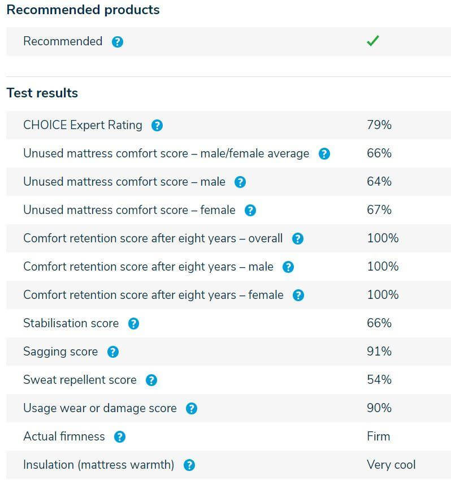Click help icon beside Insulation mattress warmth
This screenshot has height=488, width=451.
pos(189,465)
